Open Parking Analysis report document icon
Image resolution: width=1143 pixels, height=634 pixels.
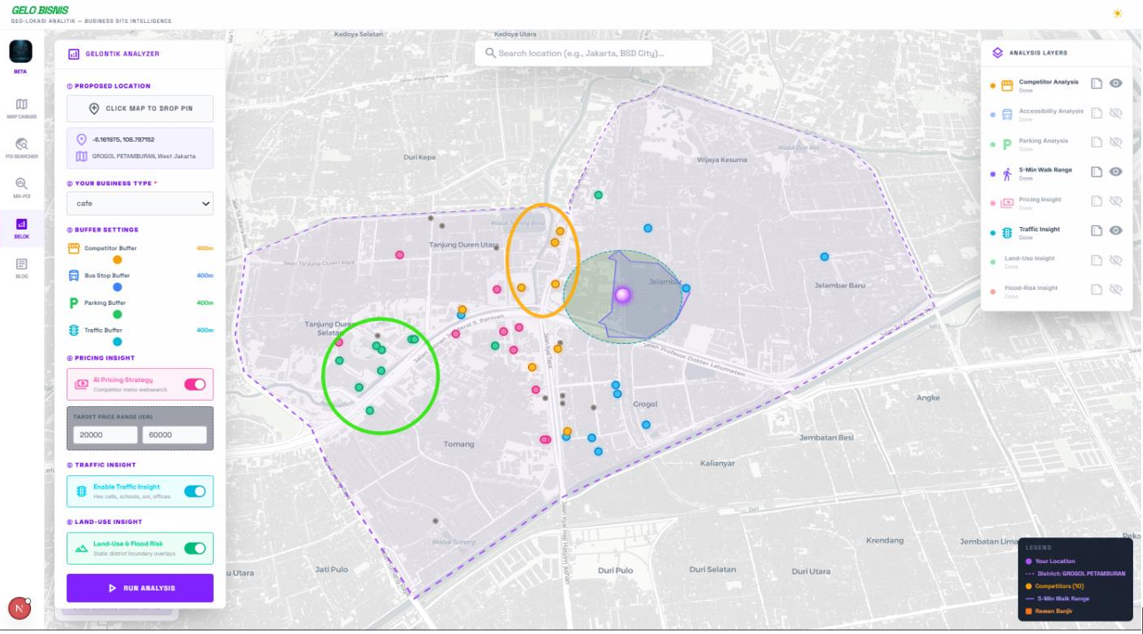click(x=1097, y=142)
